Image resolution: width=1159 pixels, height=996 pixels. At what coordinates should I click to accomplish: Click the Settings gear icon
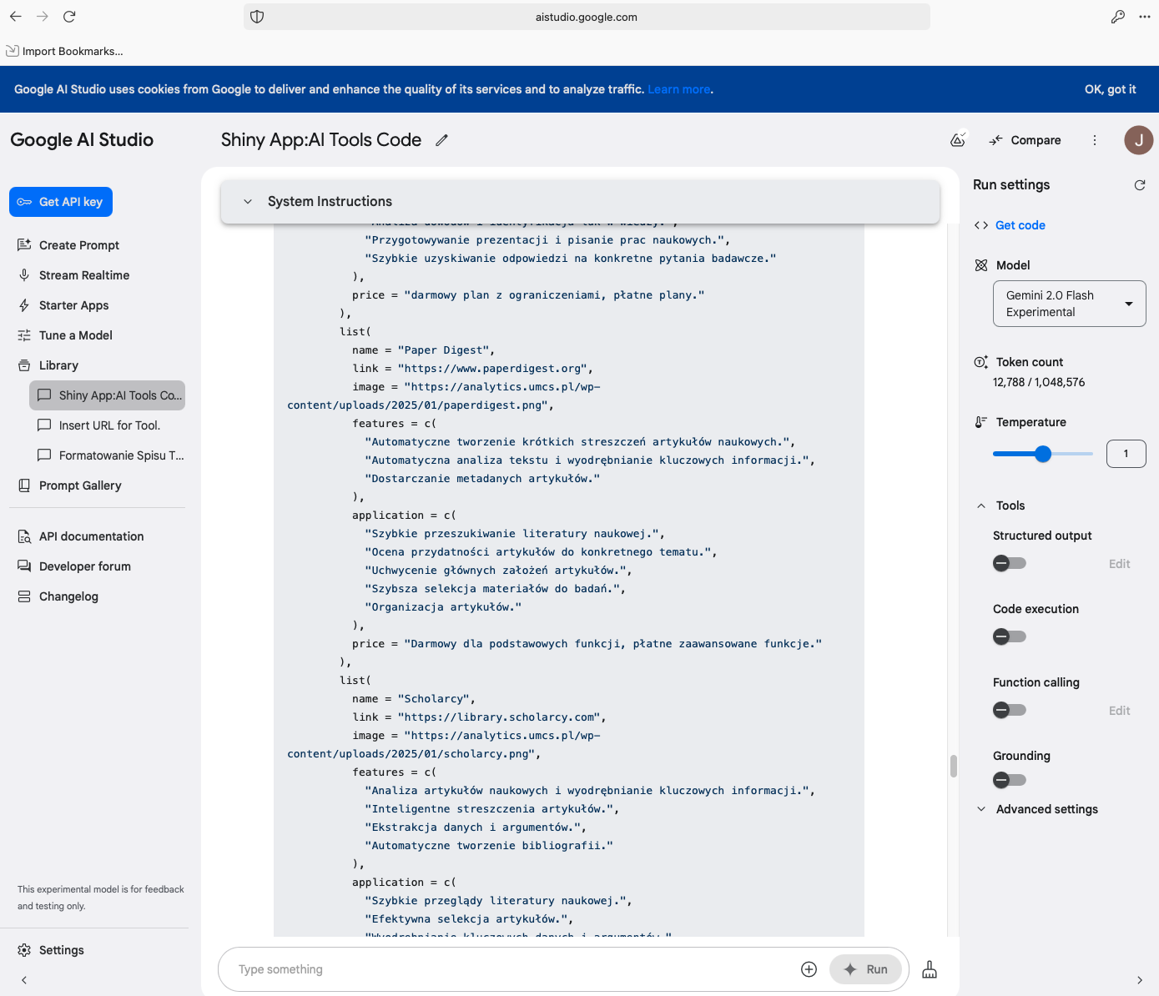click(x=24, y=950)
